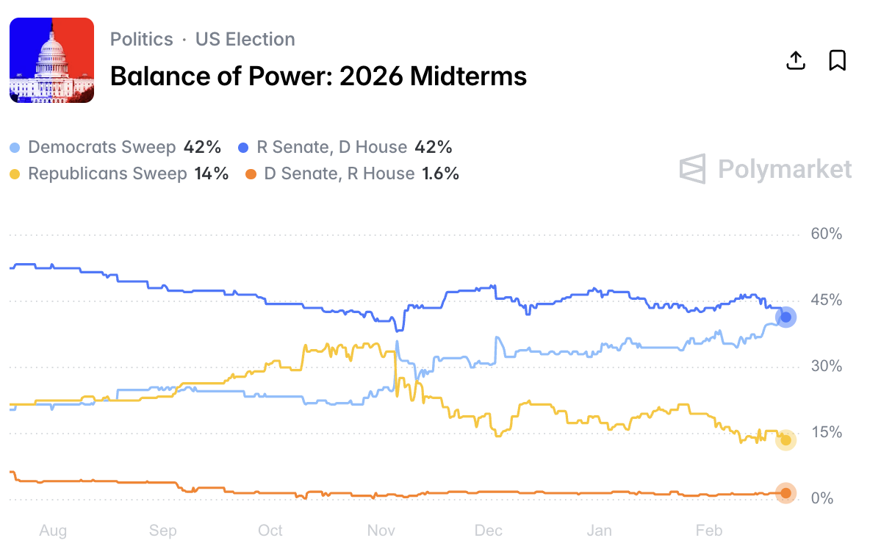The image size is (870, 560).
Task: Select the Republicans Sweep legend entry
Action: point(107,173)
